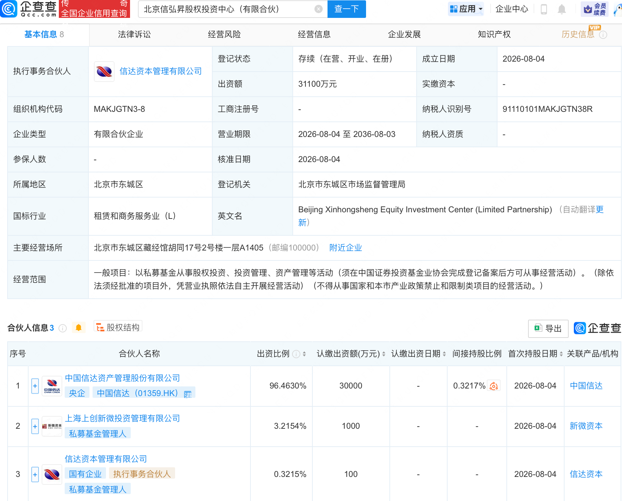Open the 经营风险 tab
This screenshot has height=501, width=622.
coord(224,34)
